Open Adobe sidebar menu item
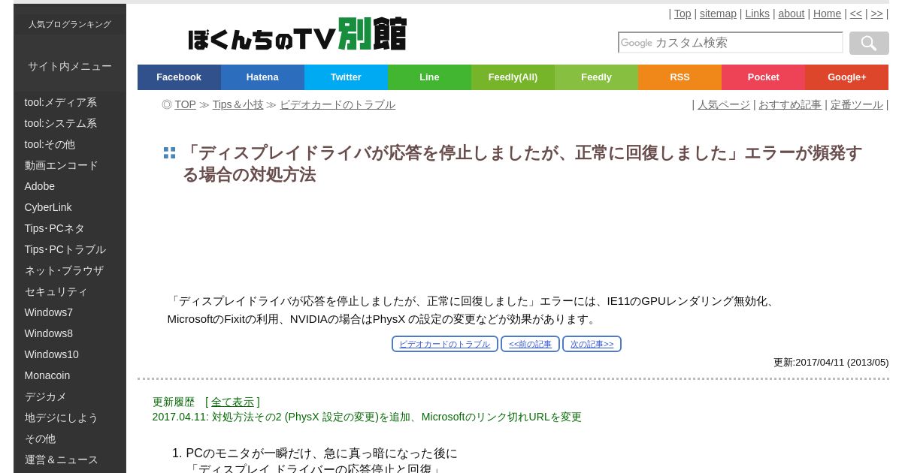This screenshot has width=902, height=473. click(x=70, y=186)
